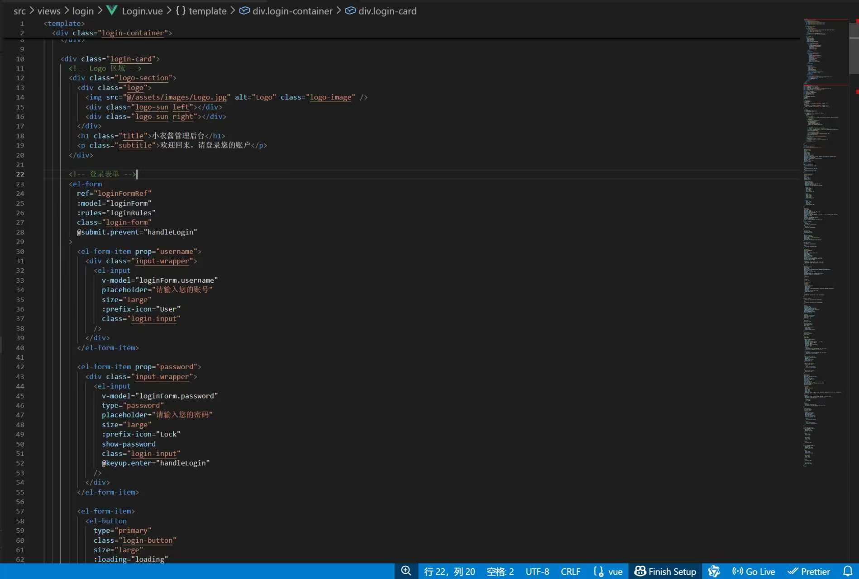Image resolution: width=859 pixels, height=579 pixels.
Task: Change line ending via CRLF indicator
Action: coord(570,571)
